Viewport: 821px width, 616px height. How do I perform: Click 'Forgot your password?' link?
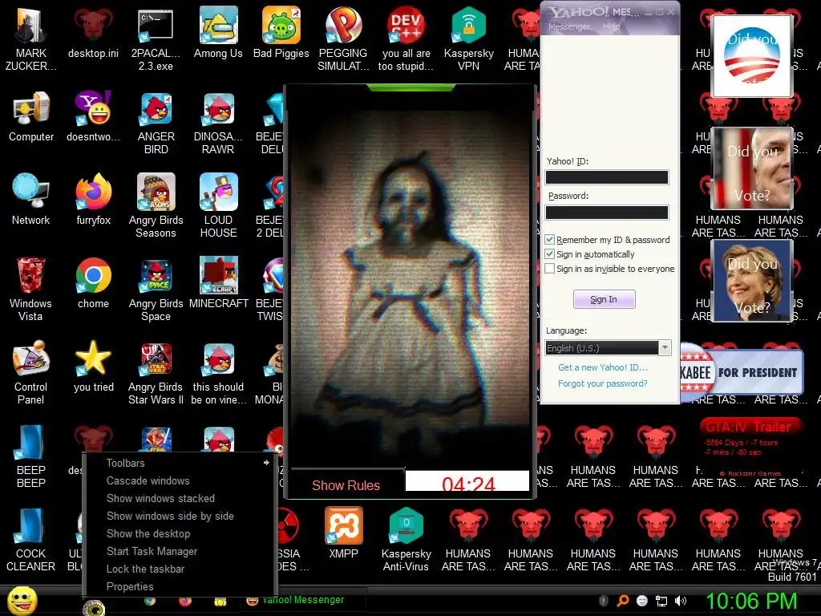(x=603, y=383)
